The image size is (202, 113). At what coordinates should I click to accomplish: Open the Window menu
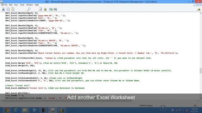(29, 5)
